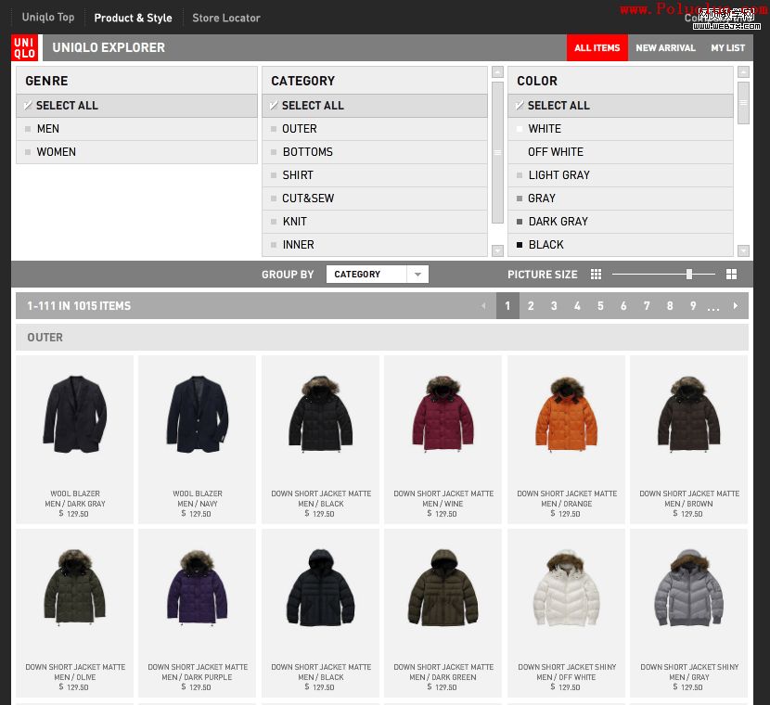Open Down Short Jacket Shiny Gray thumbnail

(689, 613)
